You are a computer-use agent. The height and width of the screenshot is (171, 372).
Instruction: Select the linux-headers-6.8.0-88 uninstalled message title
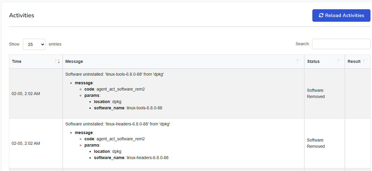[x=118, y=124]
